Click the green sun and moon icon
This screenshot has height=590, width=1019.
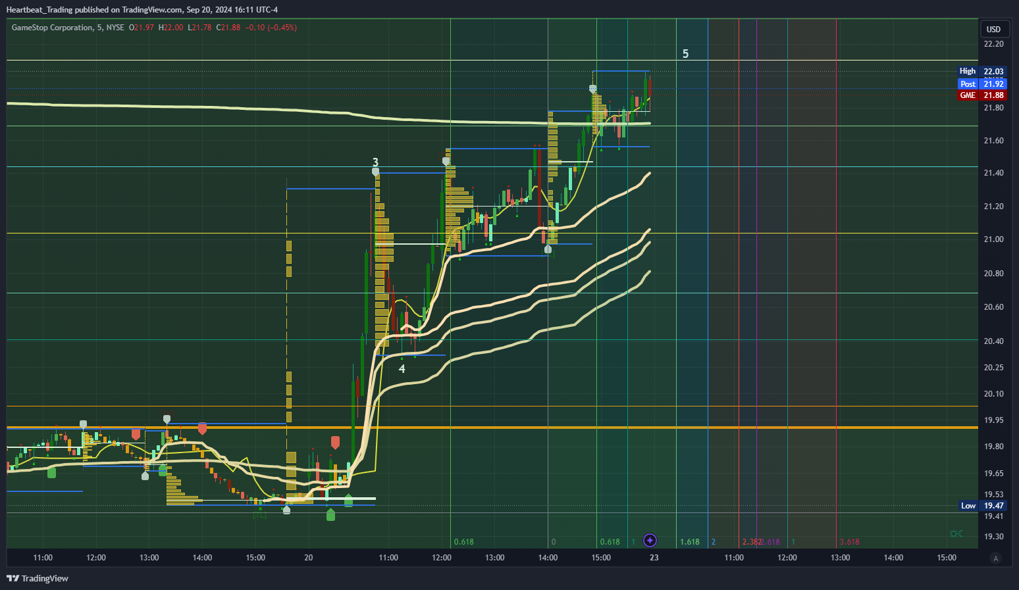tap(956, 533)
